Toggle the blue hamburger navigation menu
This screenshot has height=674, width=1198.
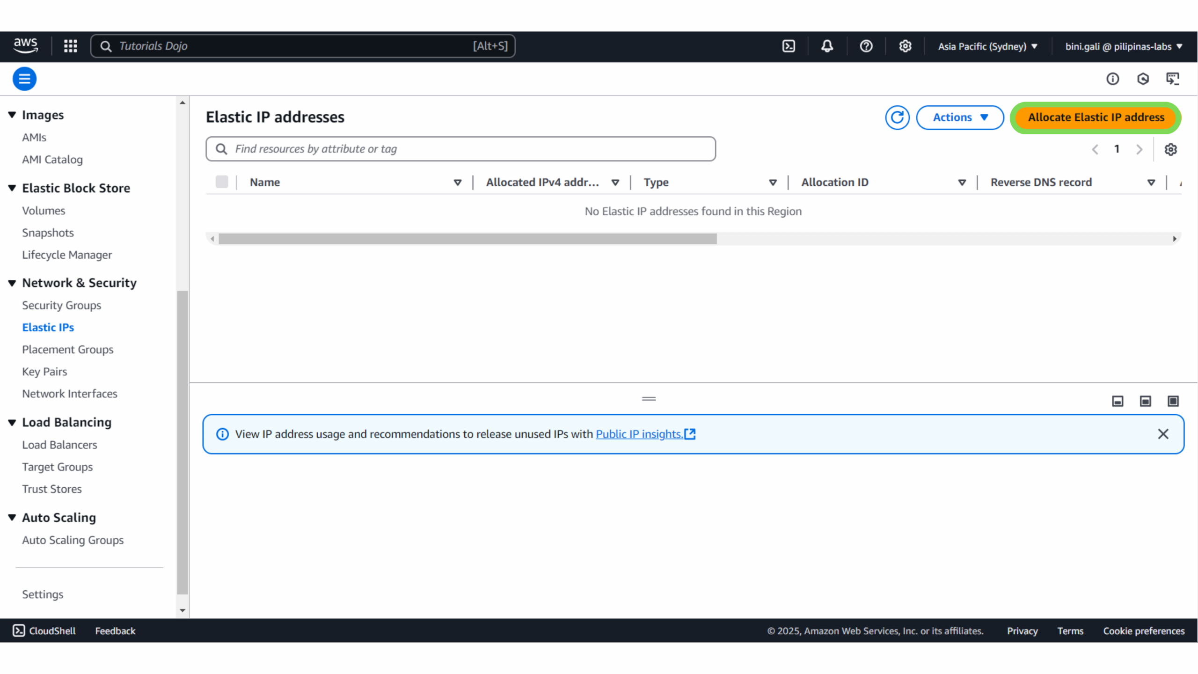[24, 79]
